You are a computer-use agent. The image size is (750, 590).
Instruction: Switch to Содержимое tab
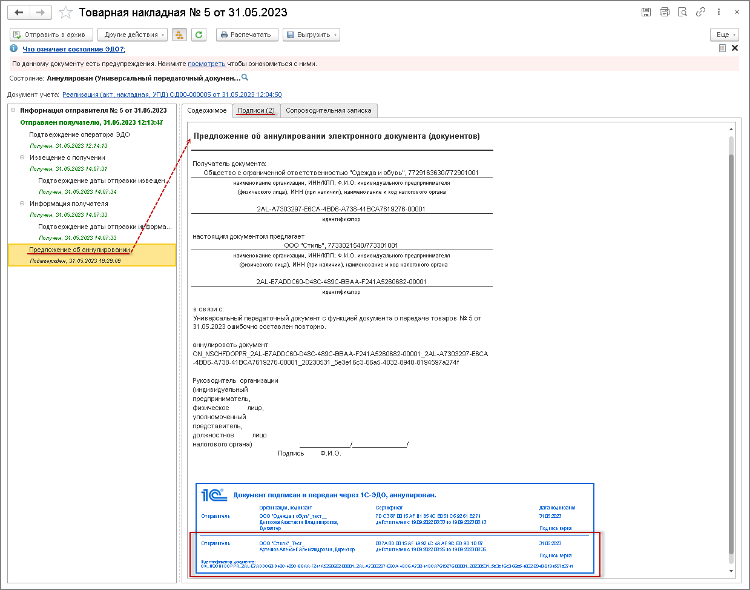(x=207, y=110)
